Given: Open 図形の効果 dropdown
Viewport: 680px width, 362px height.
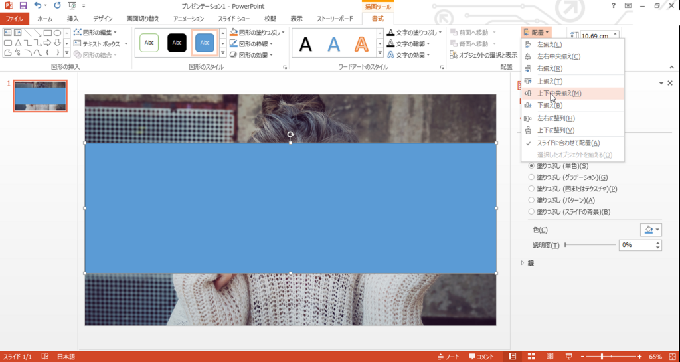Looking at the screenshot, I should pos(251,55).
